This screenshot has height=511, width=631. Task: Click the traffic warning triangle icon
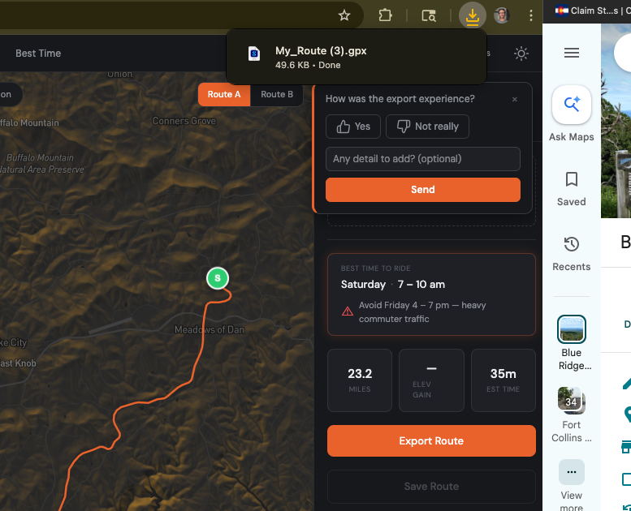click(x=348, y=311)
